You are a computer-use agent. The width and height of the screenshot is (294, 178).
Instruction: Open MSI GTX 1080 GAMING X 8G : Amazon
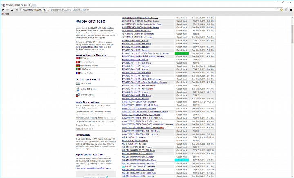(138, 170)
